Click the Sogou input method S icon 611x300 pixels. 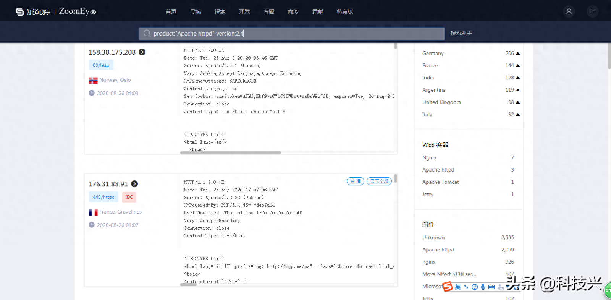448,287
